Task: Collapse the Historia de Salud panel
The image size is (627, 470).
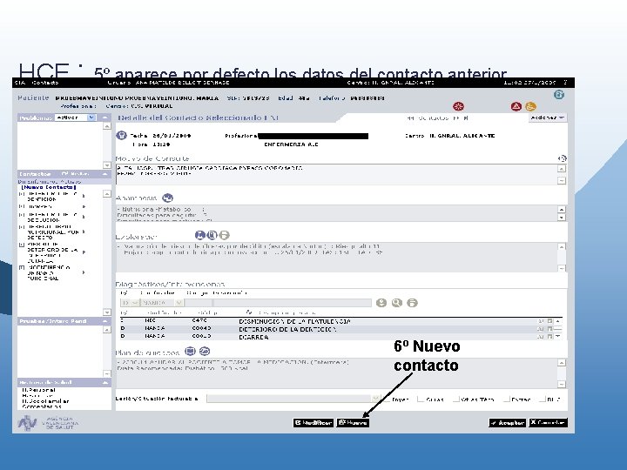Action: pyautogui.click(x=105, y=382)
